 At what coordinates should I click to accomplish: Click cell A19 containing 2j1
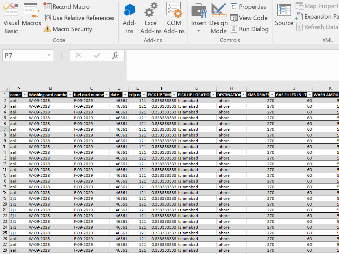(x=19, y=198)
